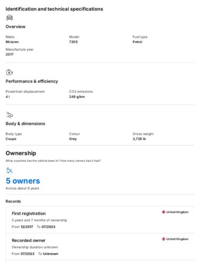Click the Records label
The width and height of the screenshot is (200, 267).
click(x=13, y=201)
